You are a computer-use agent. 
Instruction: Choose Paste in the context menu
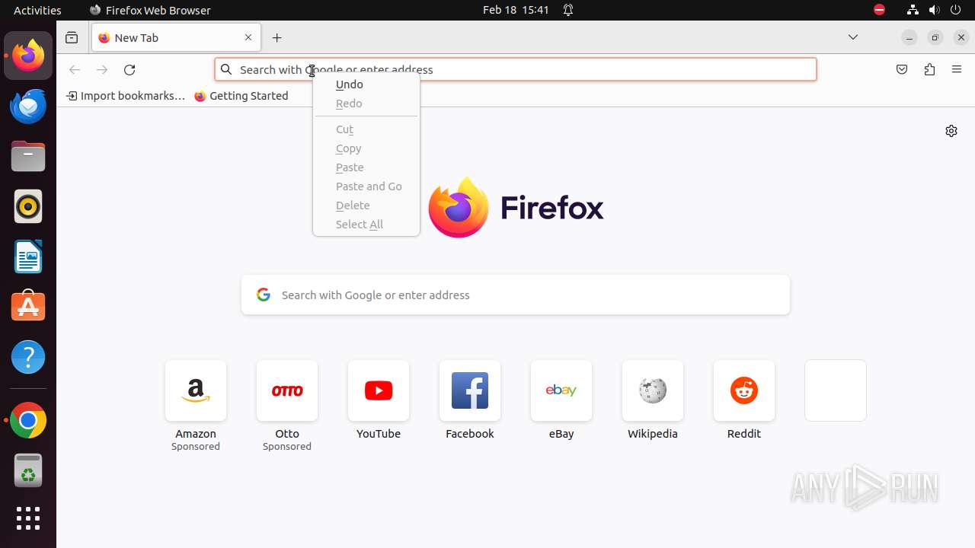click(x=366, y=167)
